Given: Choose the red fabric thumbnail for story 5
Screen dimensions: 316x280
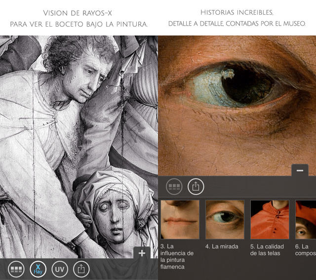Looking at the screenshot, I should click(270, 219).
